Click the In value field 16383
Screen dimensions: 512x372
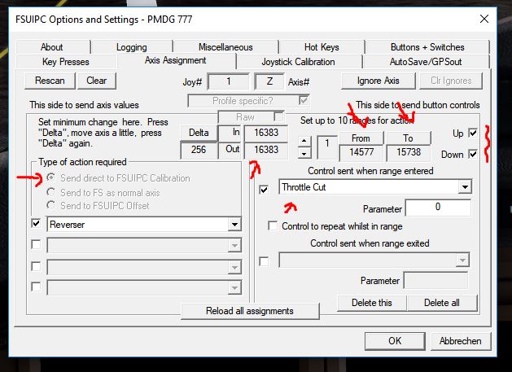tap(266, 133)
